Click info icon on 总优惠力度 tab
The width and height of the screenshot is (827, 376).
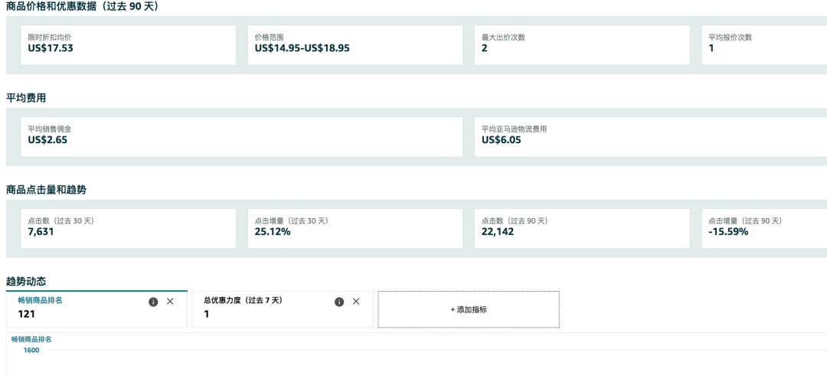point(339,302)
